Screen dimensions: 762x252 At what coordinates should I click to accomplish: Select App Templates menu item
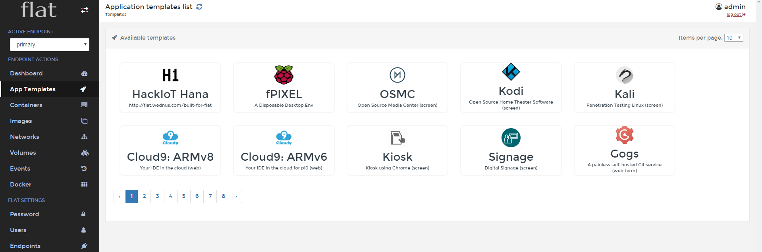tap(50, 89)
